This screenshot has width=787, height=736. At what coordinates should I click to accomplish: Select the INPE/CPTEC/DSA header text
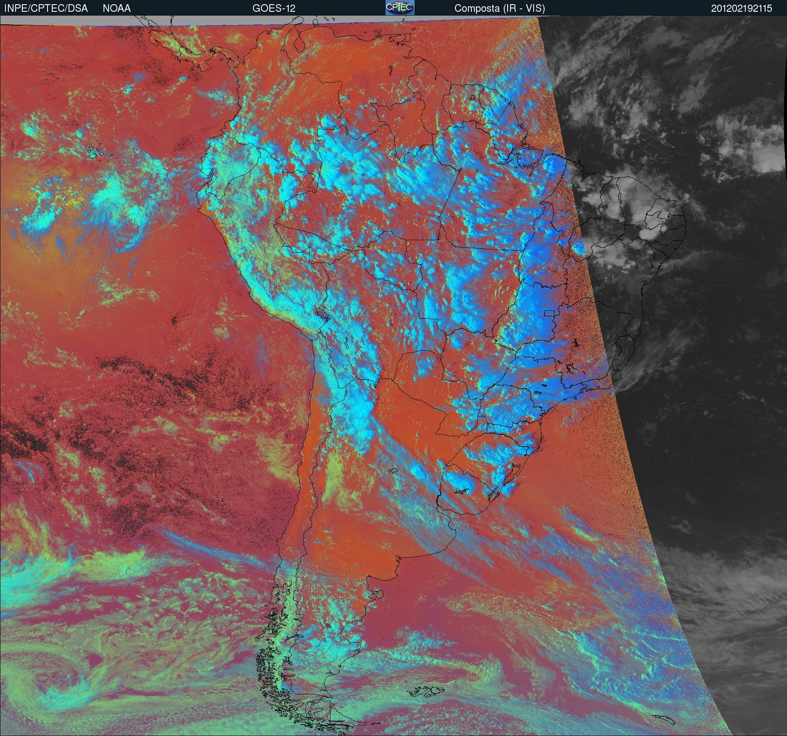point(46,8)
